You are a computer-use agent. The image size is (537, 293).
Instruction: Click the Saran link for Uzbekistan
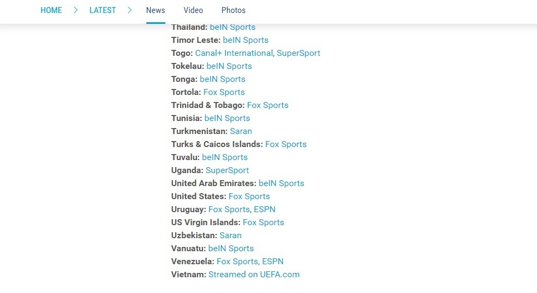pos(231,235)
